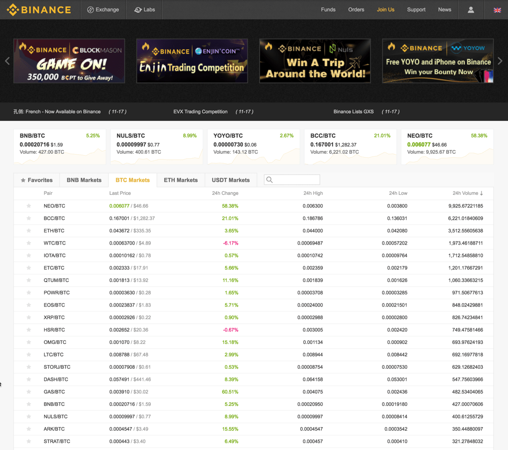The width and height of the screenshot is (508, 450).
Task: Switch to the Favorites tab
Action: [x=37, y=180]
